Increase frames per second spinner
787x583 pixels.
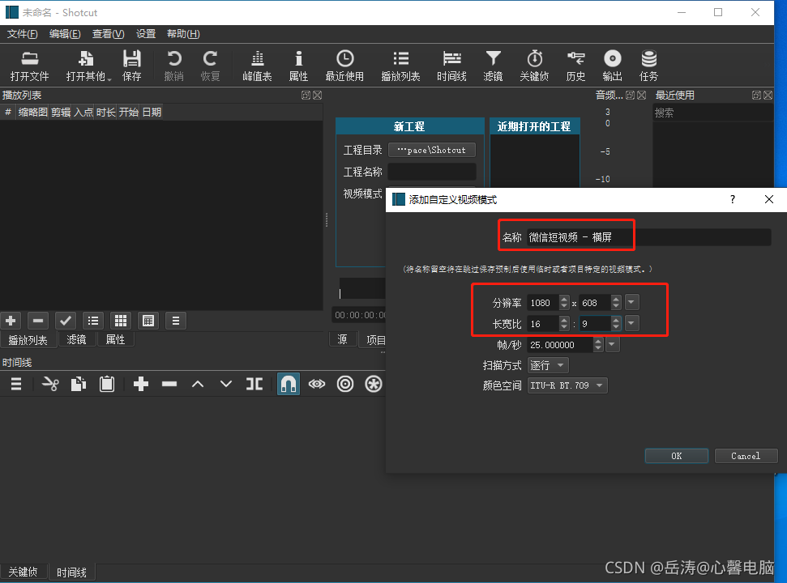pos(597,341)
